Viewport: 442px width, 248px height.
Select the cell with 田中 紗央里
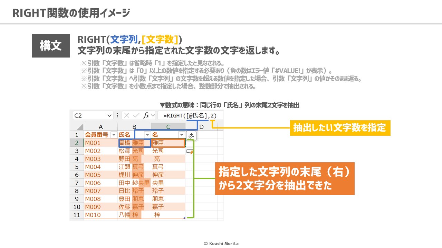[x=134, y=183]
